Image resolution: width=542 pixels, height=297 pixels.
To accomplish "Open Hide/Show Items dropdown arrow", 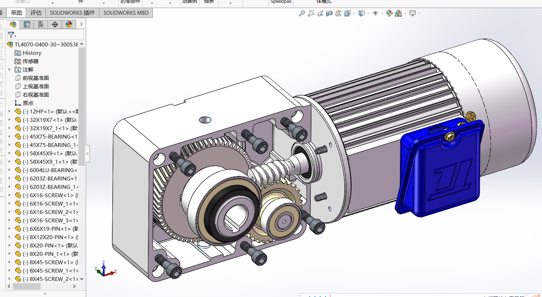I will 382,14.
